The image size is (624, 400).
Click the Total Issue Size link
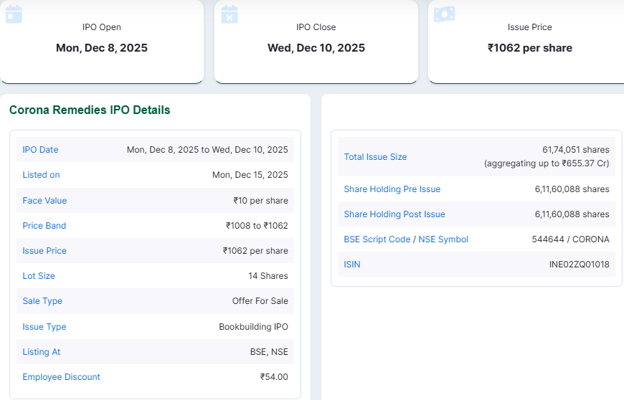tap(375, 157)
